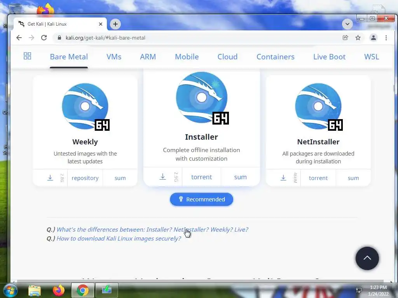398x298 pixels.
Task: Select the Bare Metal tab
Action: (x=69, y=57)
